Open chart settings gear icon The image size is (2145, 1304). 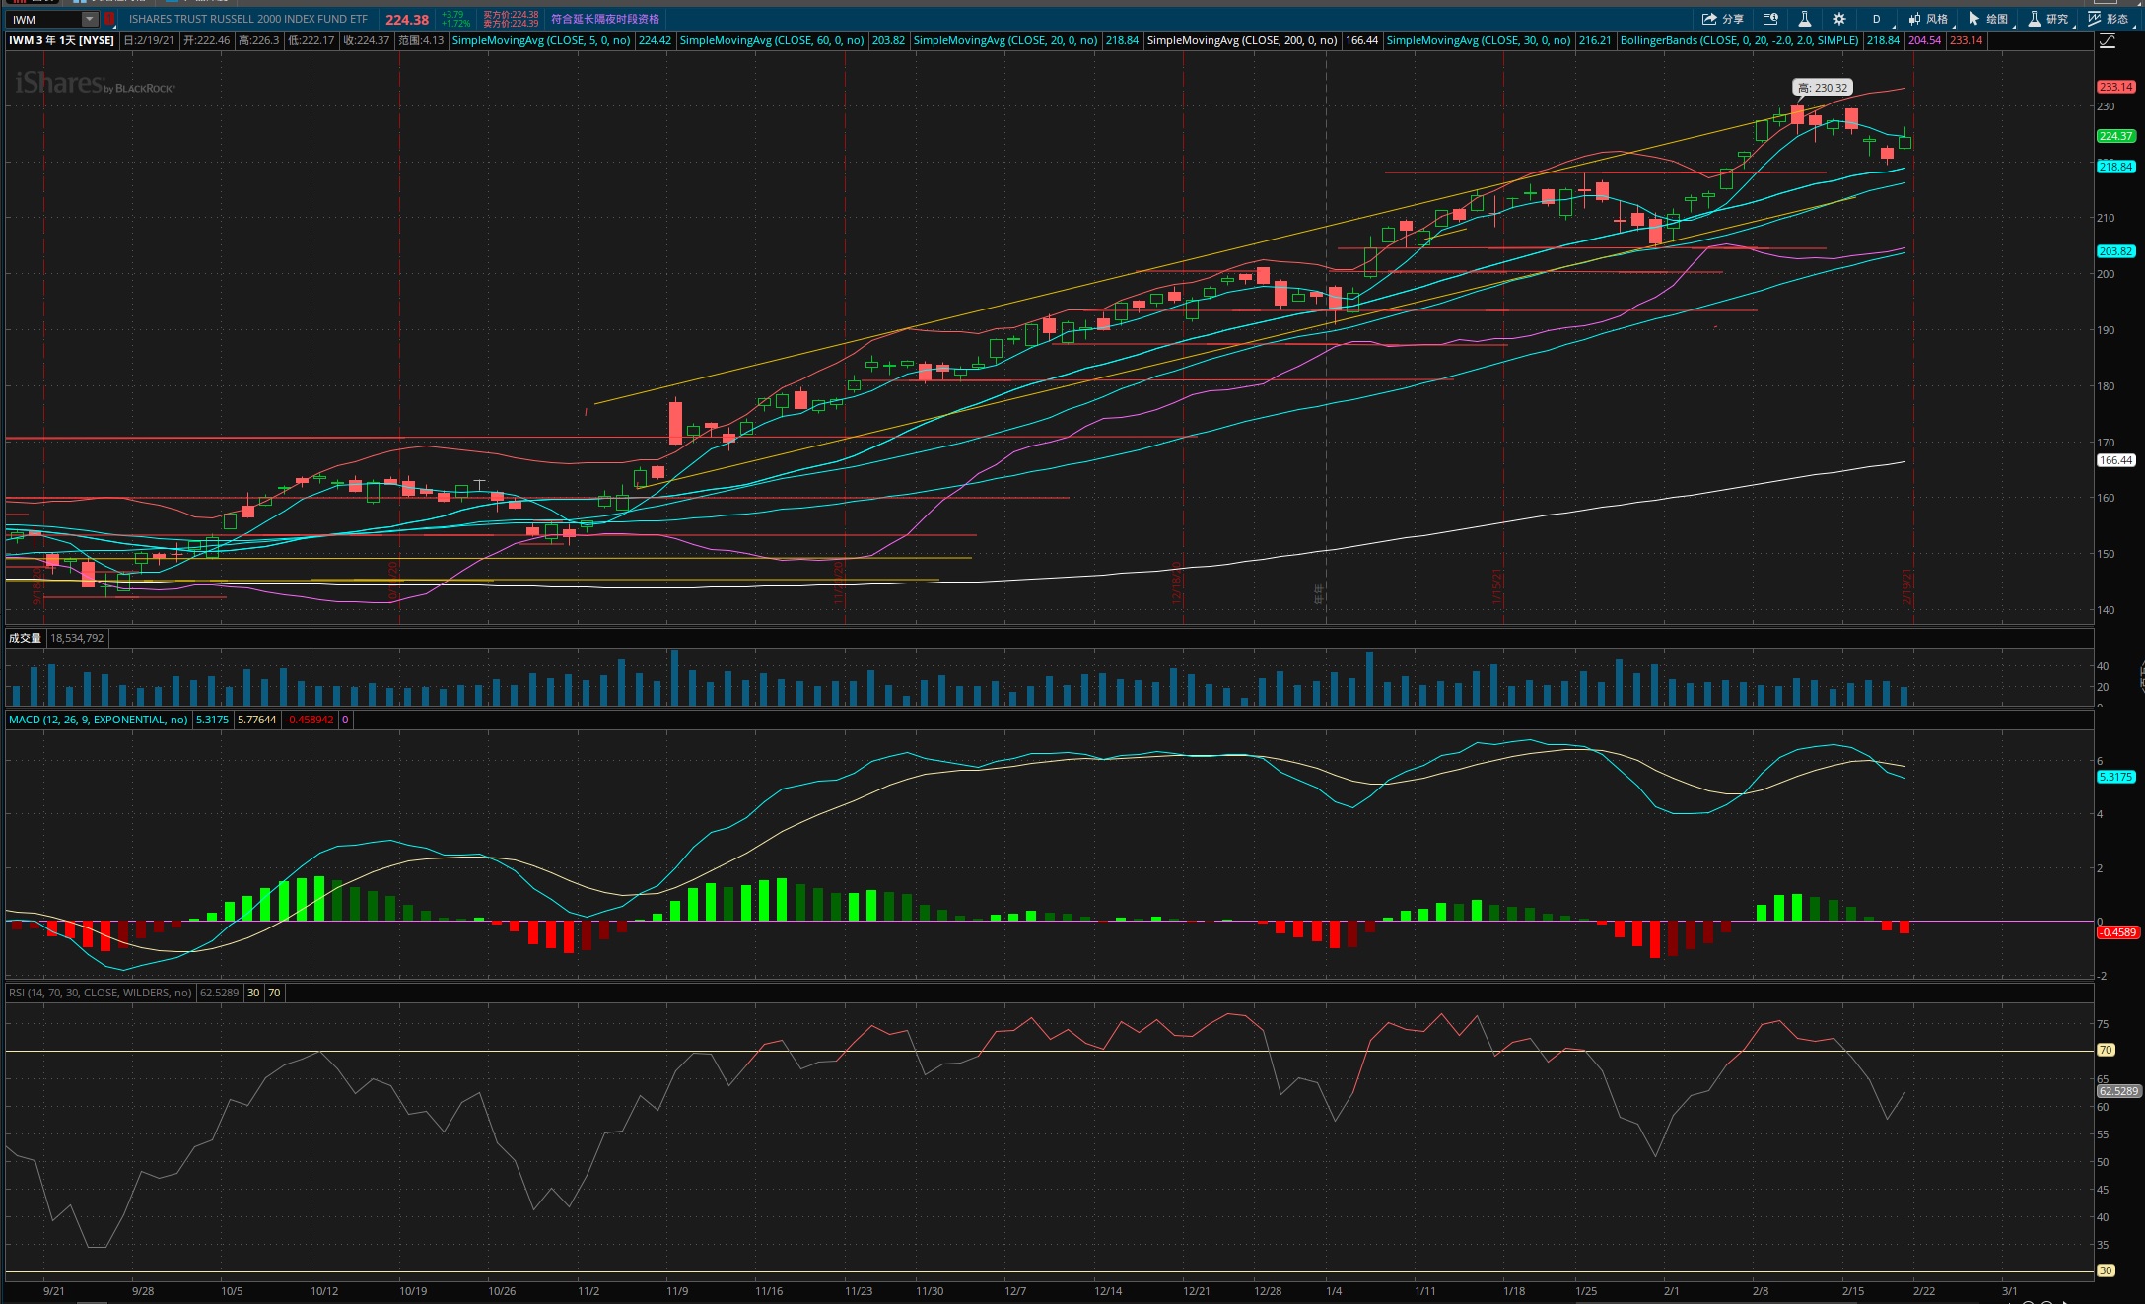pos(1839,19)
